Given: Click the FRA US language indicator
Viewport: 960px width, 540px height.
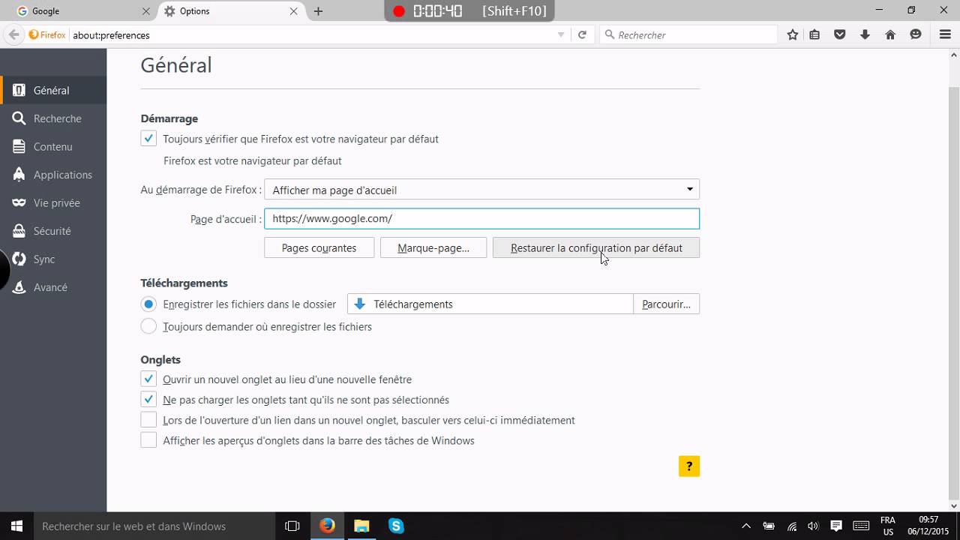Looking at the screenshot, I should [888, 526].
